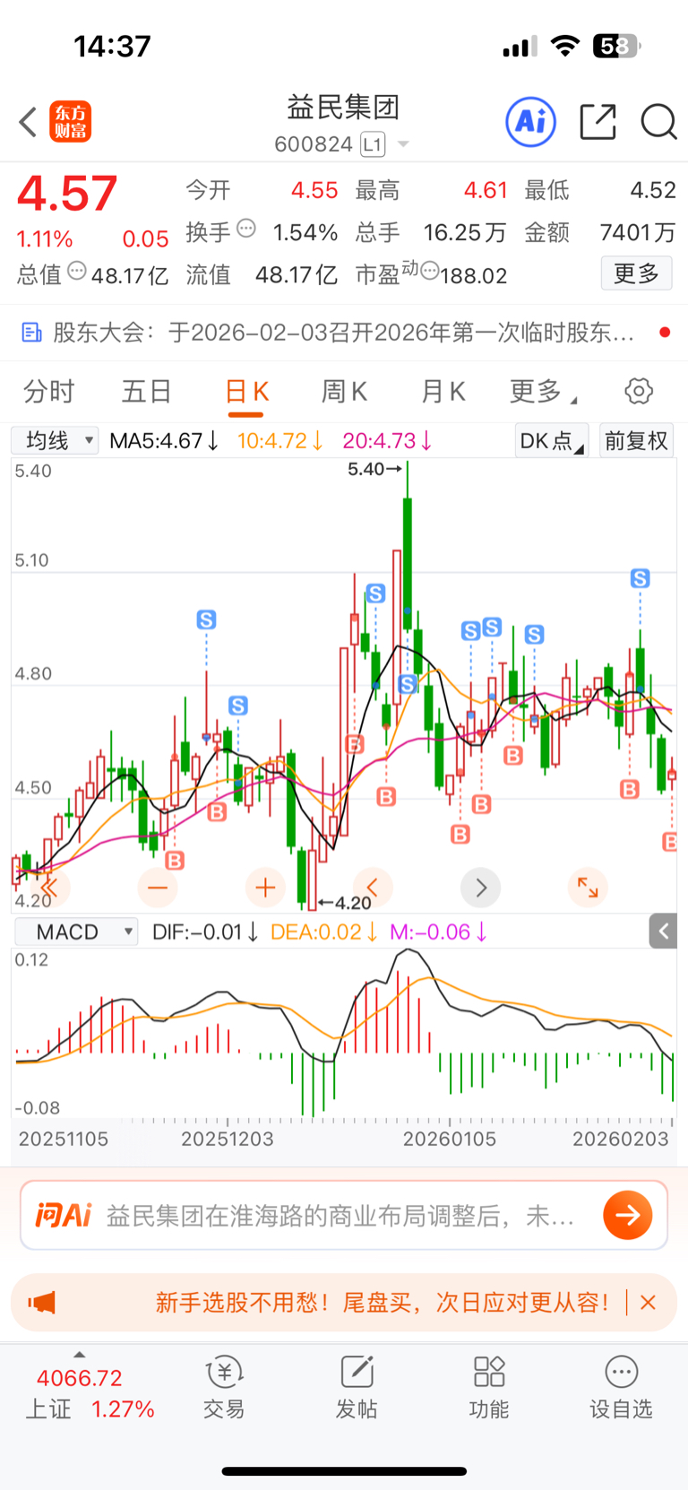
Task: Click the 换手 info bubble icon
Action: [x=246, y=229]
